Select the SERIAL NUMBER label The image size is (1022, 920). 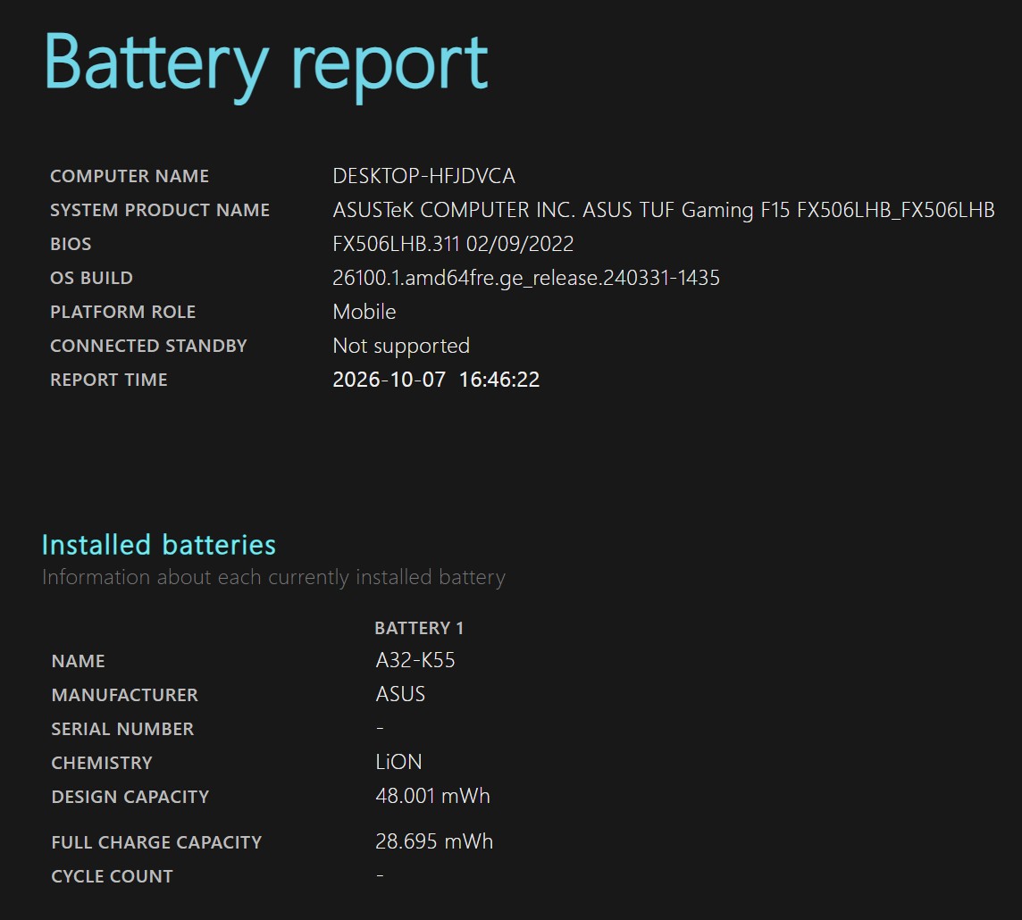click(x=122, y=729)
